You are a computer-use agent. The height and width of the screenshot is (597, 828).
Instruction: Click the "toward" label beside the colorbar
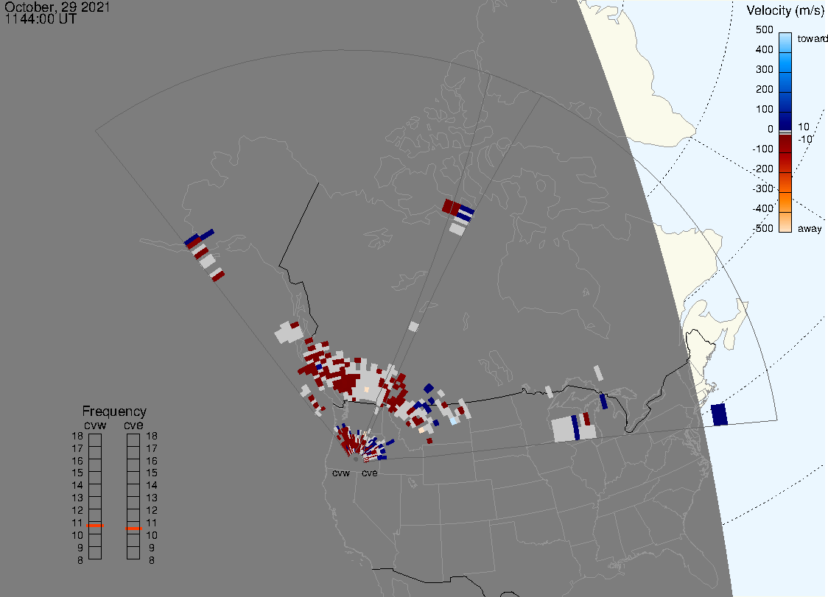click(x=811, y=39)
